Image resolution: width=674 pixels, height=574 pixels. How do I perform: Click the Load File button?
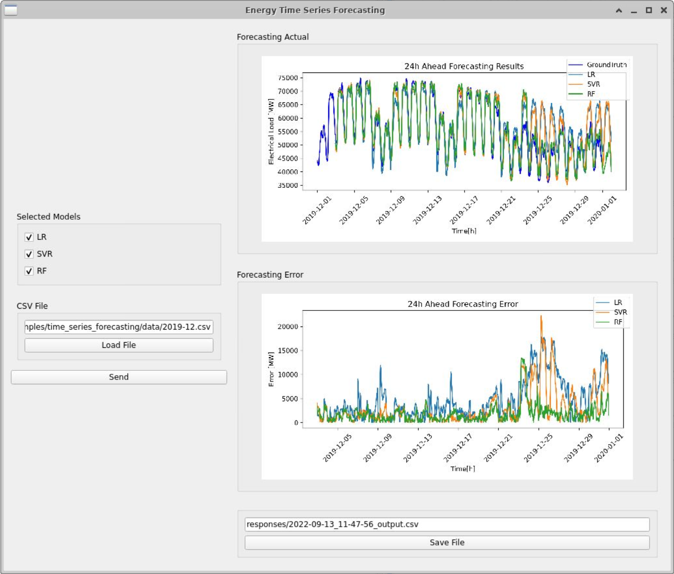119,345
